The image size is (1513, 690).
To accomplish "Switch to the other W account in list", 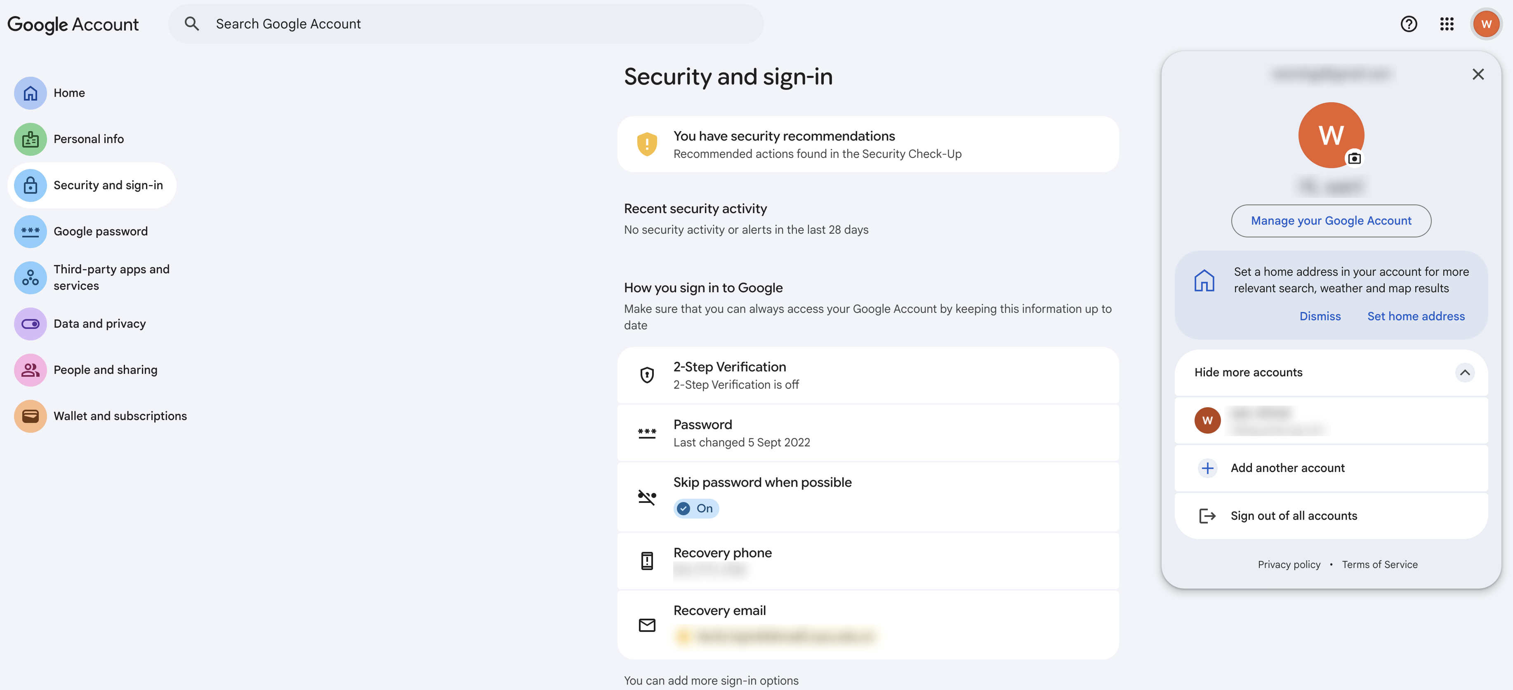I will 1331,420.
